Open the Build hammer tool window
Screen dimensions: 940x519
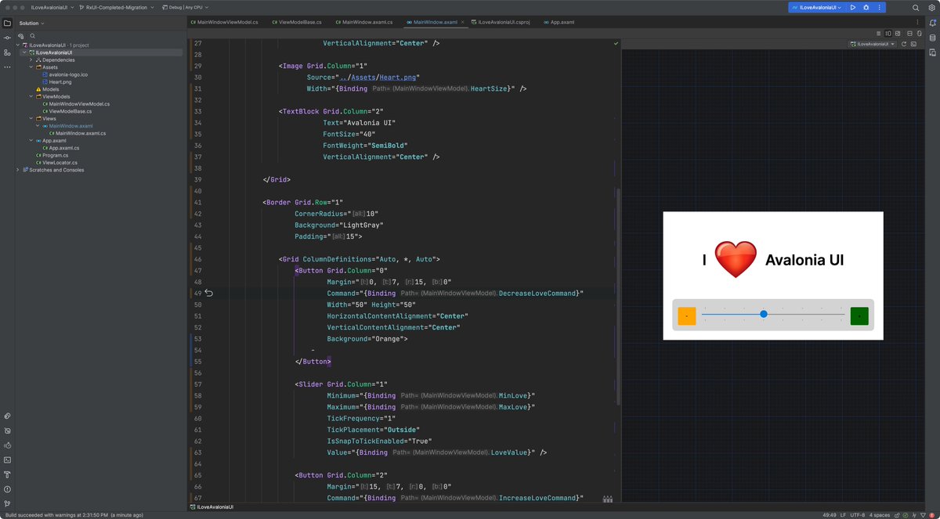[7, 474]
